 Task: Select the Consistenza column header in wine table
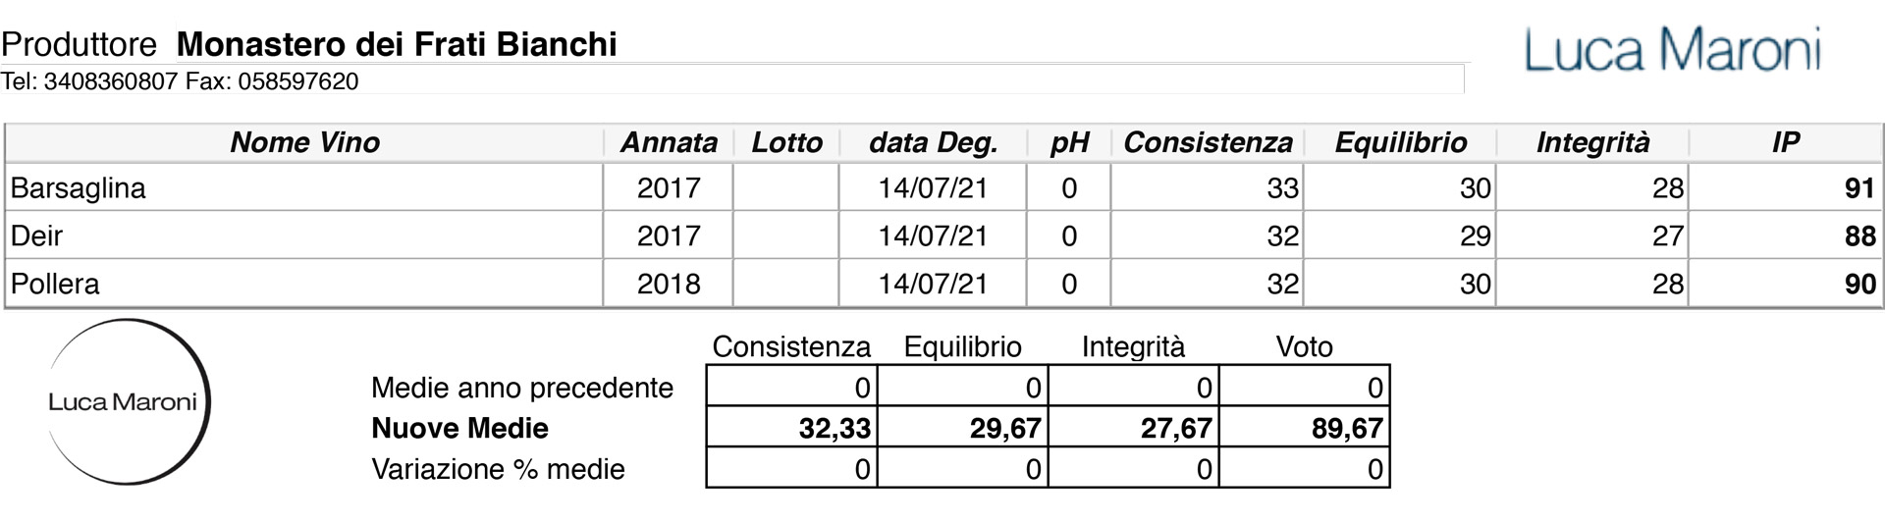point(1208,143)
